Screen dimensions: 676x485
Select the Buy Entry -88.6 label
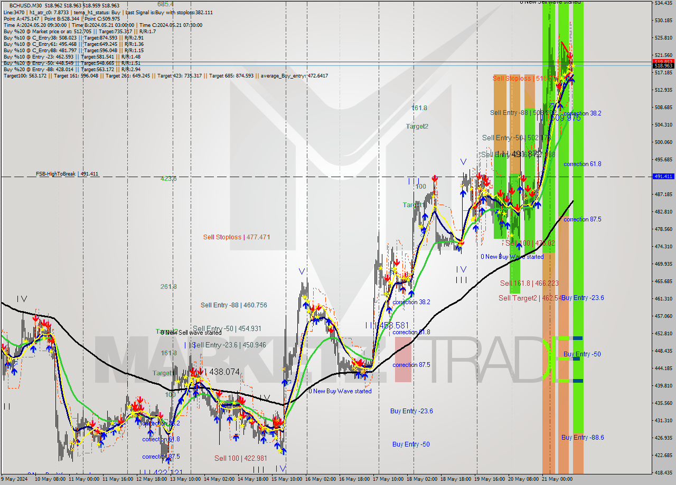coord(583,438)
